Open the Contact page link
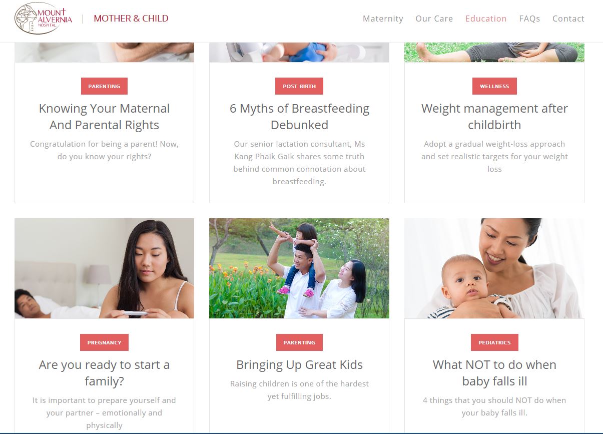Viewport: 603px width, 434px height. 568,19
